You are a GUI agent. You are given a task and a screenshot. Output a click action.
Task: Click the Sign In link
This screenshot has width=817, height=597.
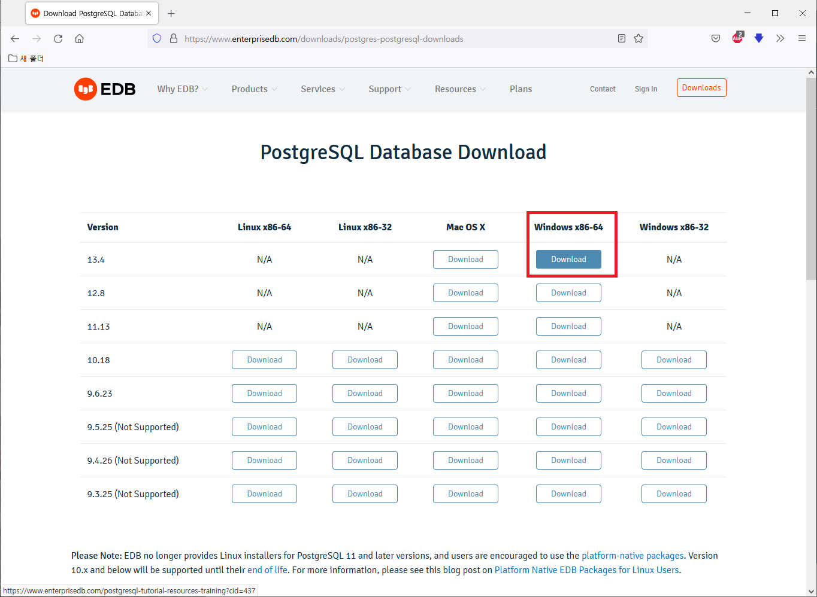(x=646, y=89)
